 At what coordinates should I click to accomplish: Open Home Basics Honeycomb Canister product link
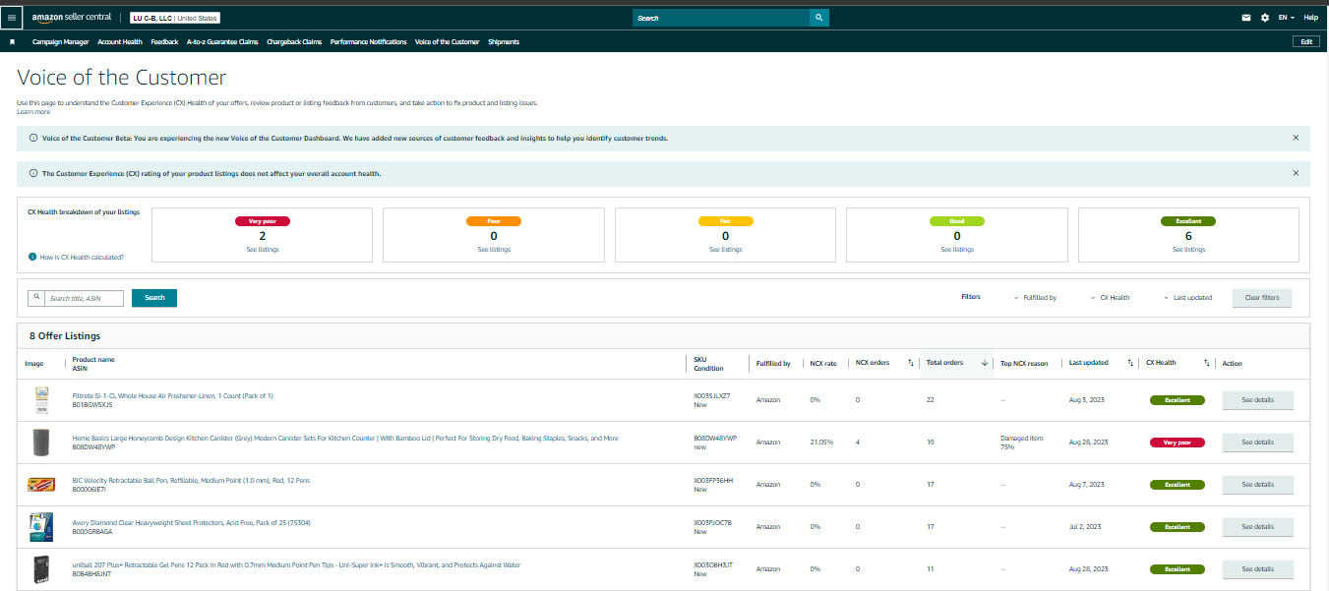point(345,438)
